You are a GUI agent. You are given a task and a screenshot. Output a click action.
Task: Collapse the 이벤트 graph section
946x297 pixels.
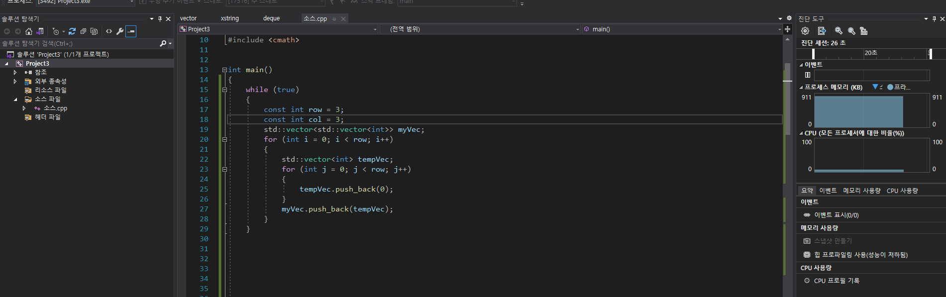[801, 65]
